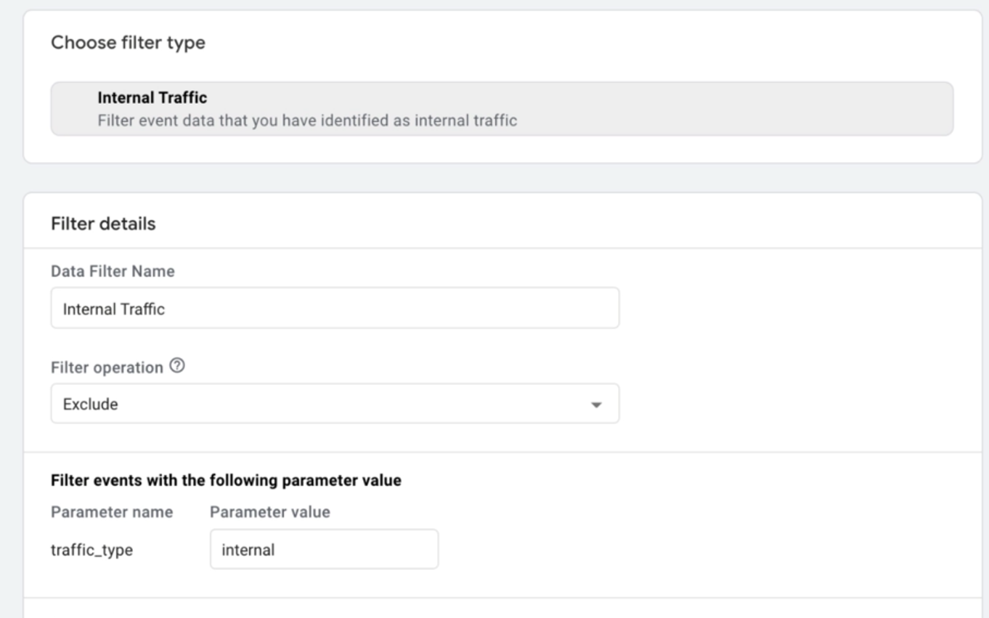Click the Filter details section heading
This screenshot has width=989, height=618.
point(103,224)
